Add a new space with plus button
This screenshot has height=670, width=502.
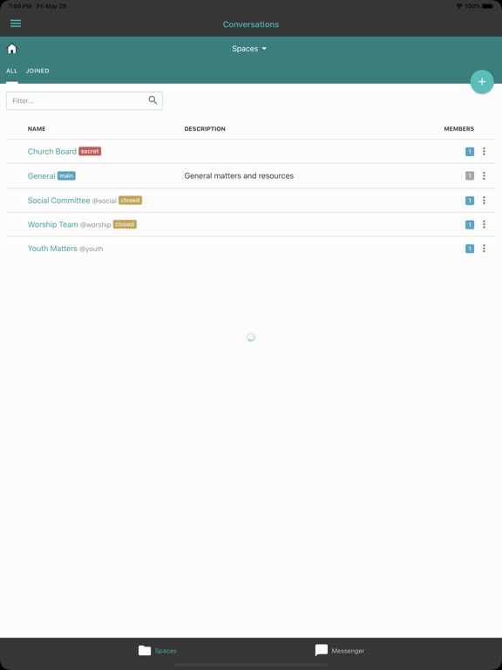482,82
